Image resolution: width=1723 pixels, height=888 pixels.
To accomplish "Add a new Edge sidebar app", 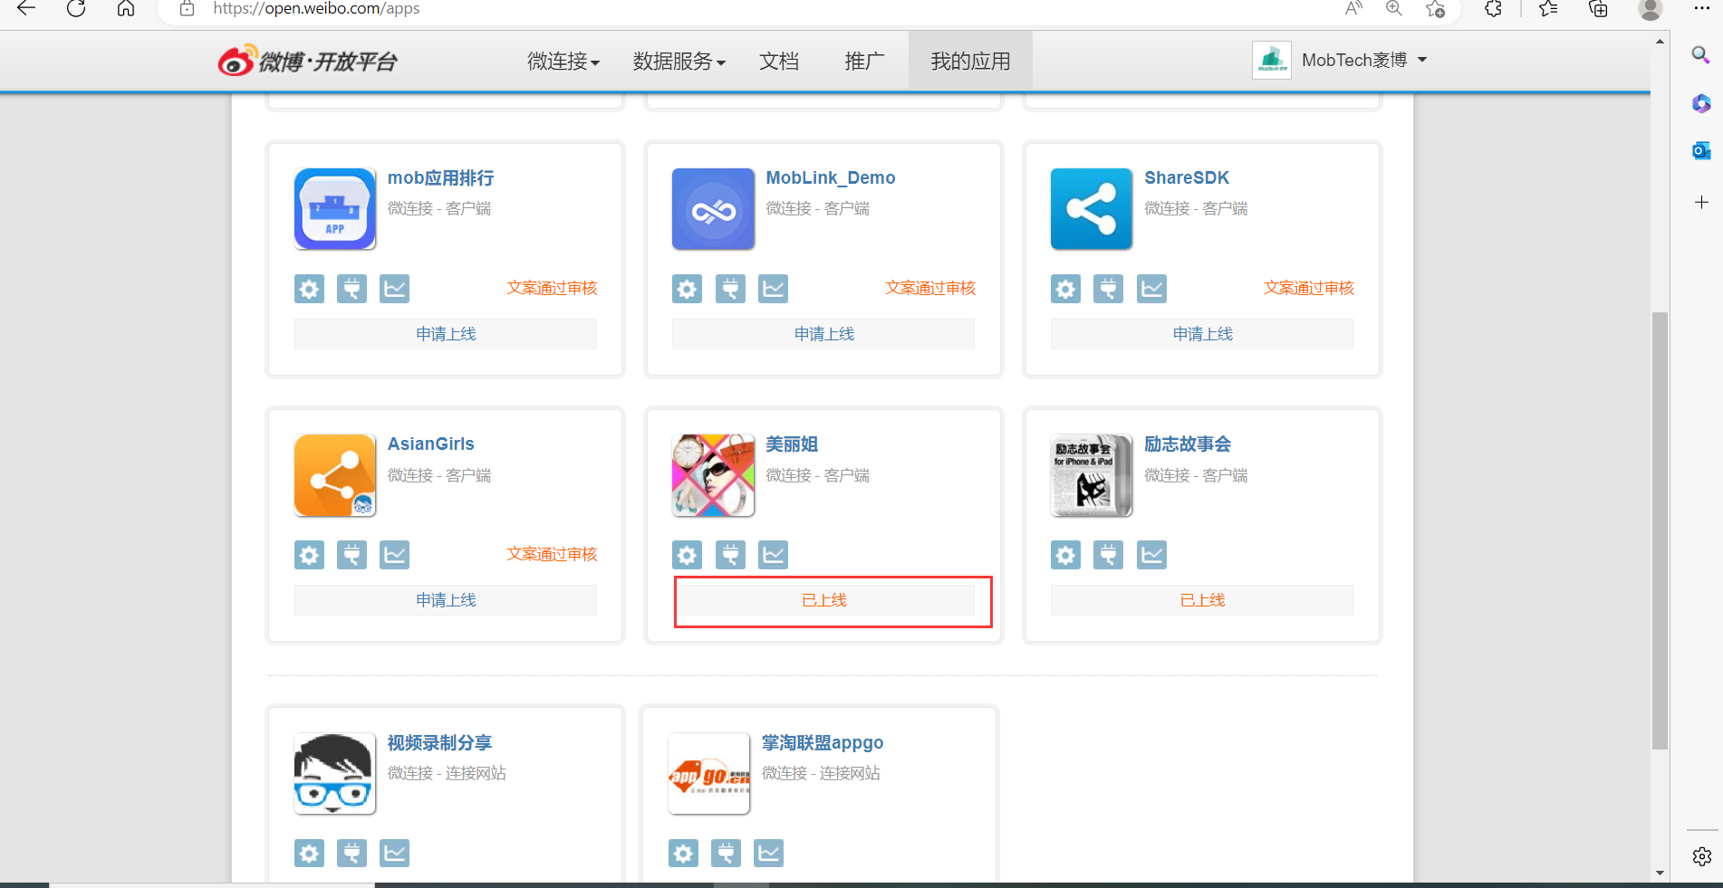I will tap(1701, 202).
